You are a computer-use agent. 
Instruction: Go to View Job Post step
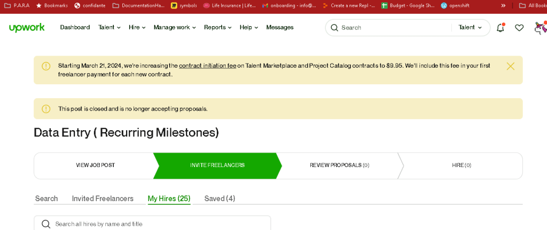click(95, 165)
